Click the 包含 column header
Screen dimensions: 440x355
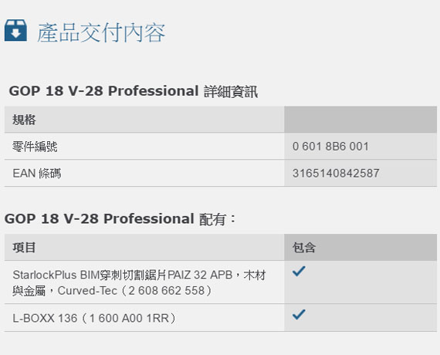[x=304, y=248]
